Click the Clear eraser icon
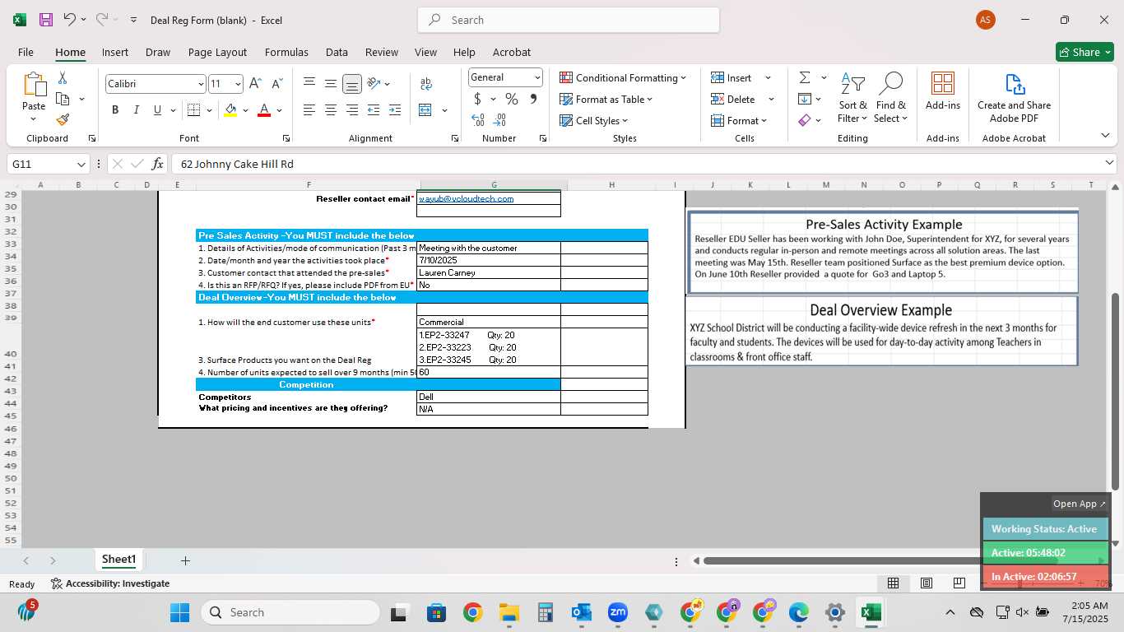The width and height of the screenshot is (1124, 632). 805,120
